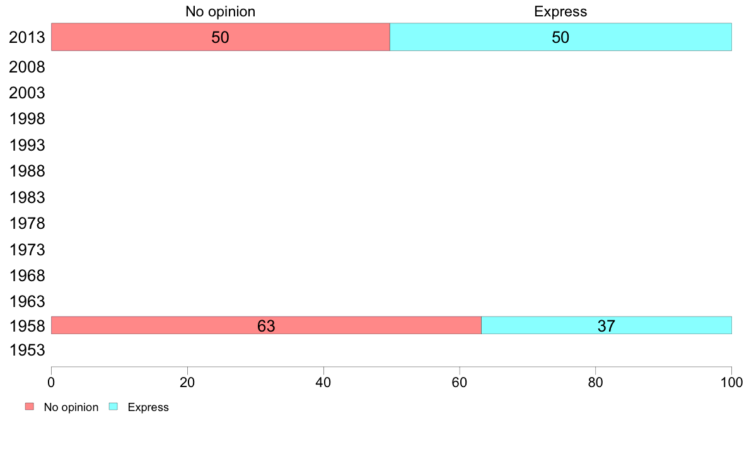Click the cyan Express legend swatch
This screenshot has width=749, height=464.
tap(113, 407)
